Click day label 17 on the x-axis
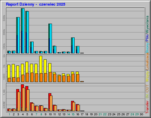Viewport: 151px width, 118px height. pos(82,114)
